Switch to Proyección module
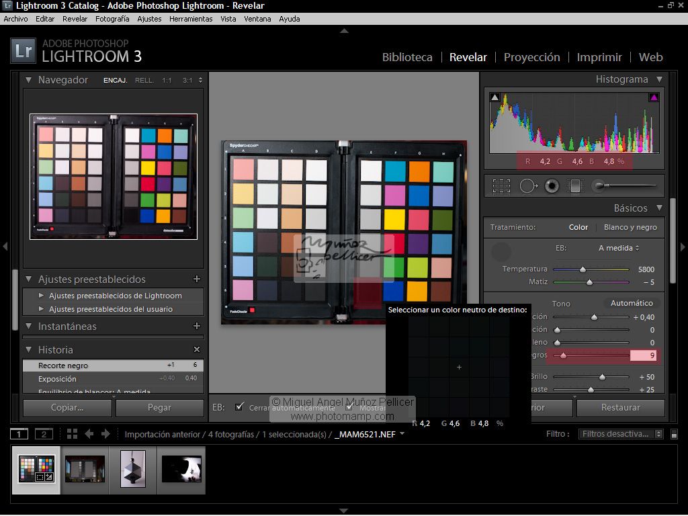This screenshot has height=516, width=688. [x=531, y=57]
